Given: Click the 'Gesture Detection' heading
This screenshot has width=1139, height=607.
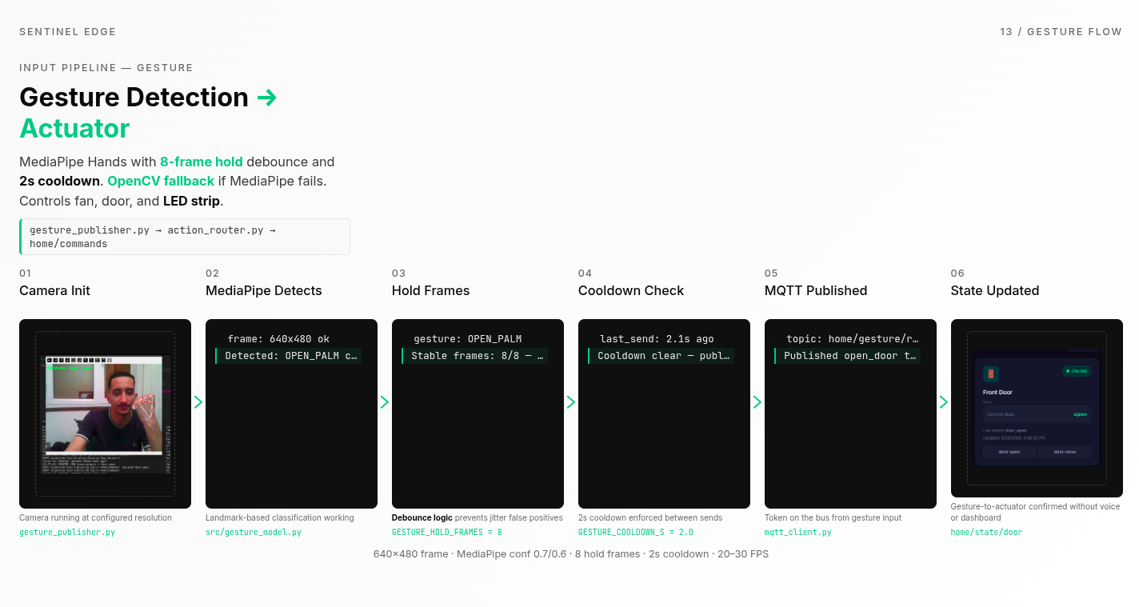Looking at the screenshot, I should [134, 97].
